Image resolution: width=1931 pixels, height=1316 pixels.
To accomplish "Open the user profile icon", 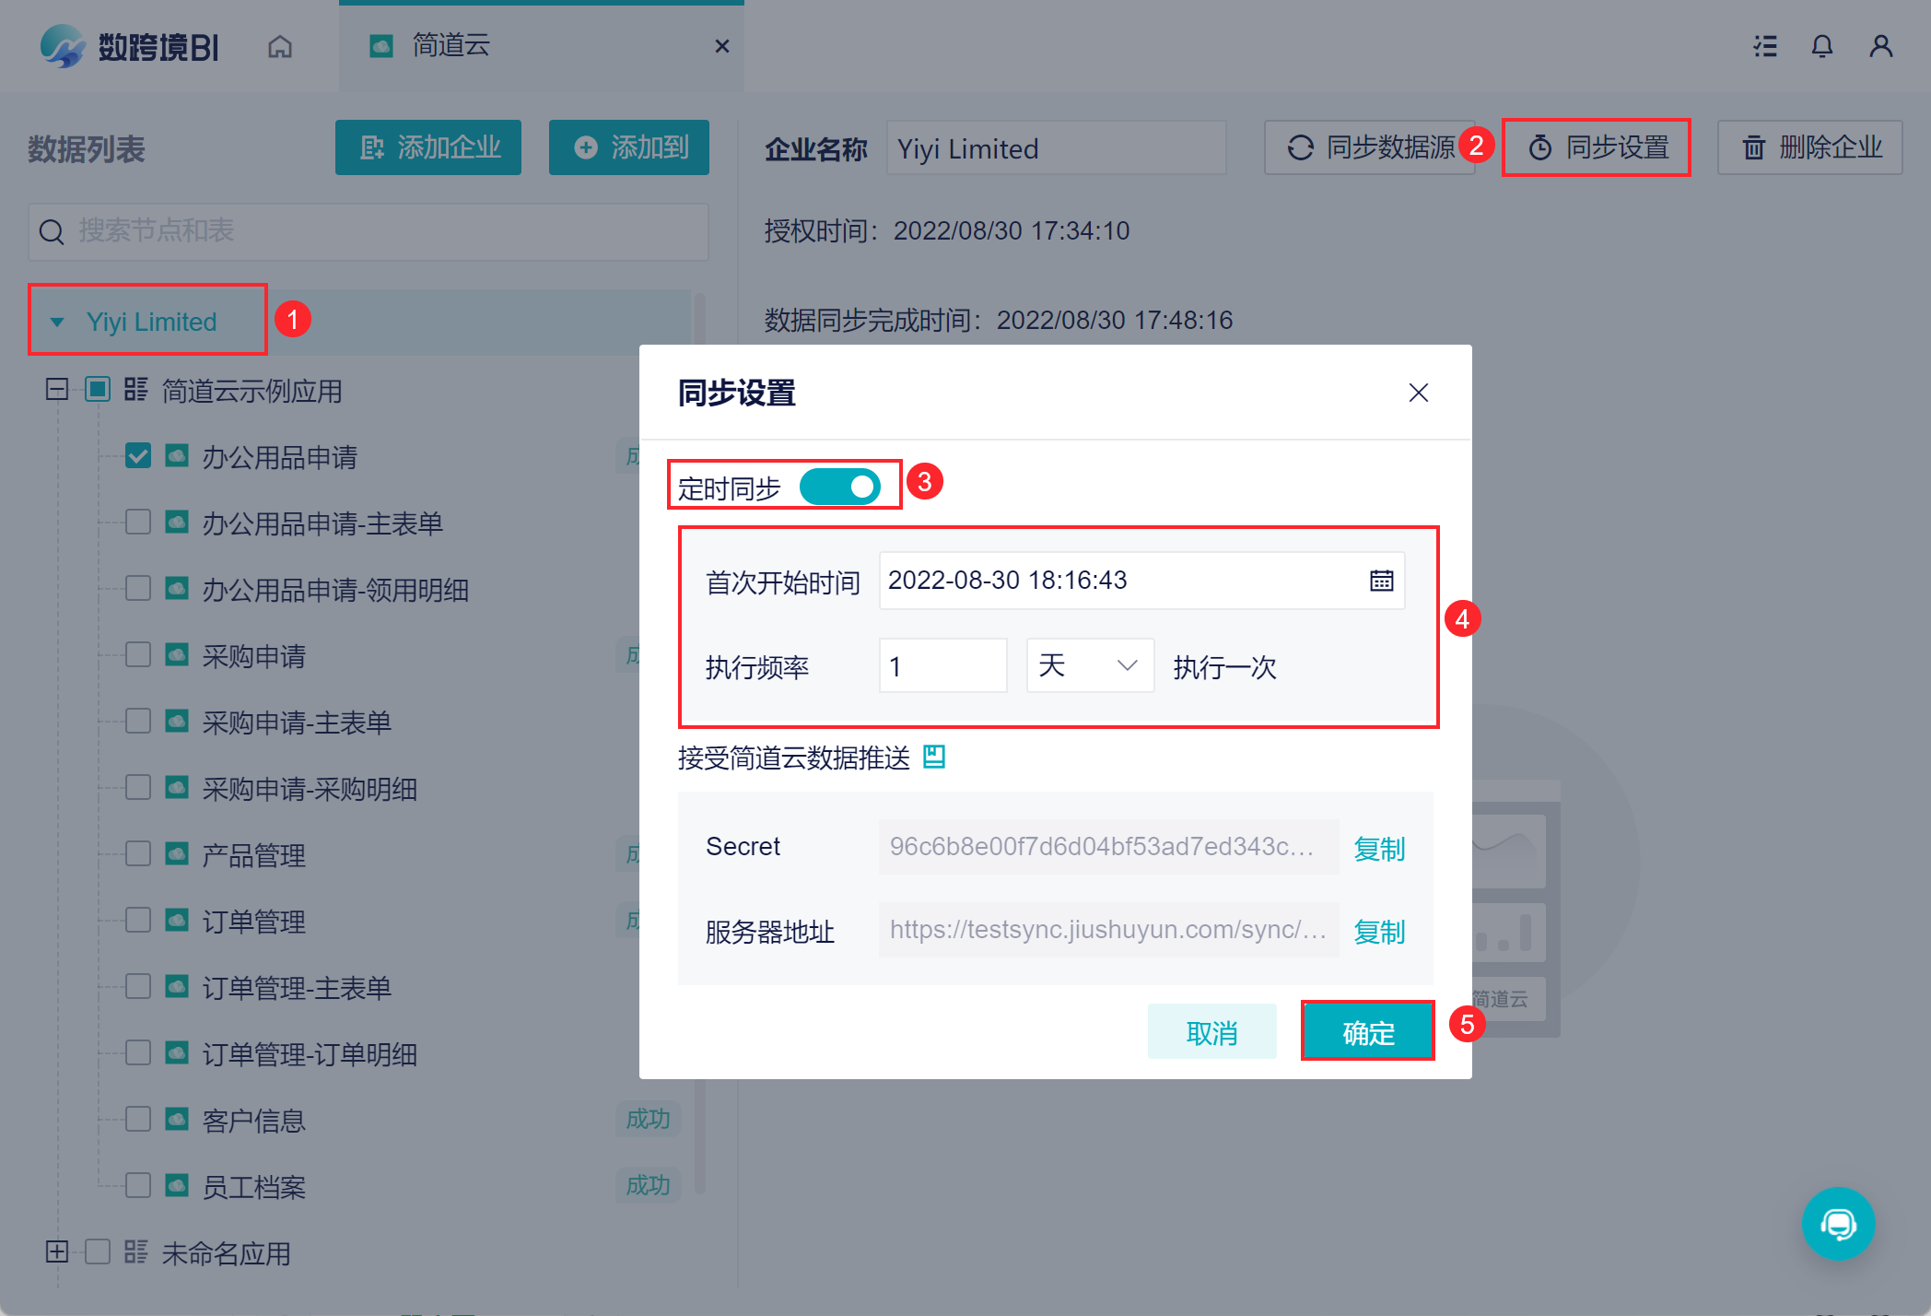I will [x=1880, y=46].
